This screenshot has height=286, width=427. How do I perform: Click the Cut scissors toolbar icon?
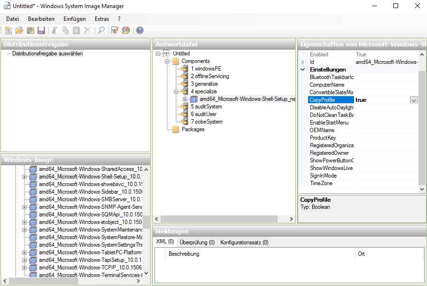click(x=55, y=30)
